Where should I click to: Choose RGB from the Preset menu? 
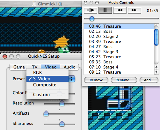(x=47, y=73)
